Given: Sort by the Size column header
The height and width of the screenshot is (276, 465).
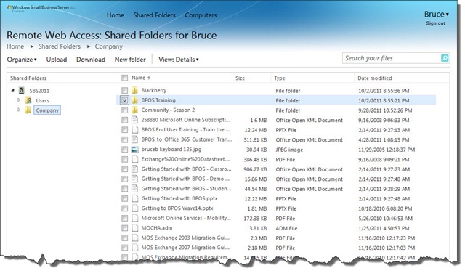Looking at the screenshot, I should [240, 78].
